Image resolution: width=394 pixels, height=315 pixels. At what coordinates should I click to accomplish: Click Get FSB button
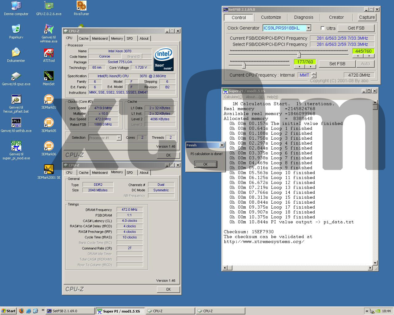356,28
